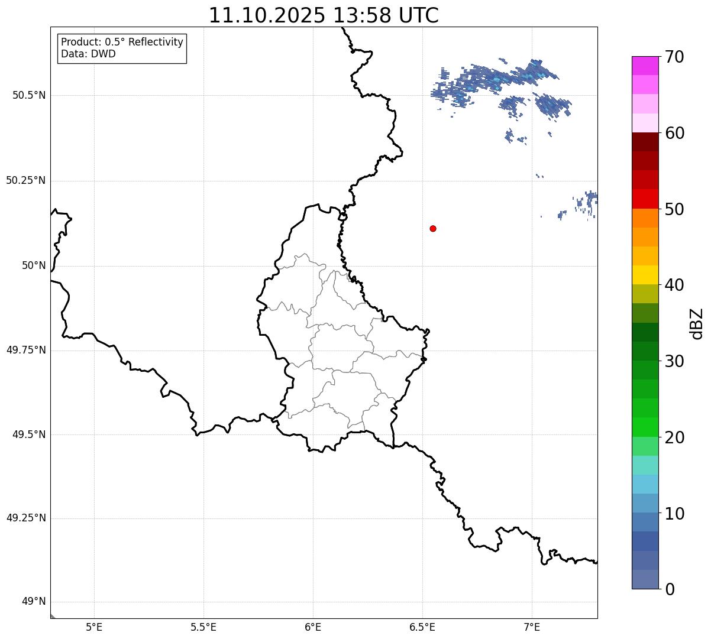The height and width of the screenshot is (639, 711).
Task: Click the Product: 0.5° Reflectivity label
Action: pyautogui.click(x=122, y=43)
